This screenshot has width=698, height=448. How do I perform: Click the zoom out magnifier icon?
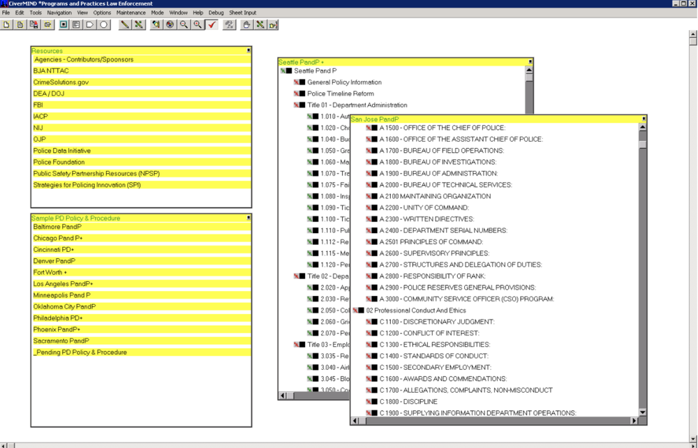click(x=184, y=25)
